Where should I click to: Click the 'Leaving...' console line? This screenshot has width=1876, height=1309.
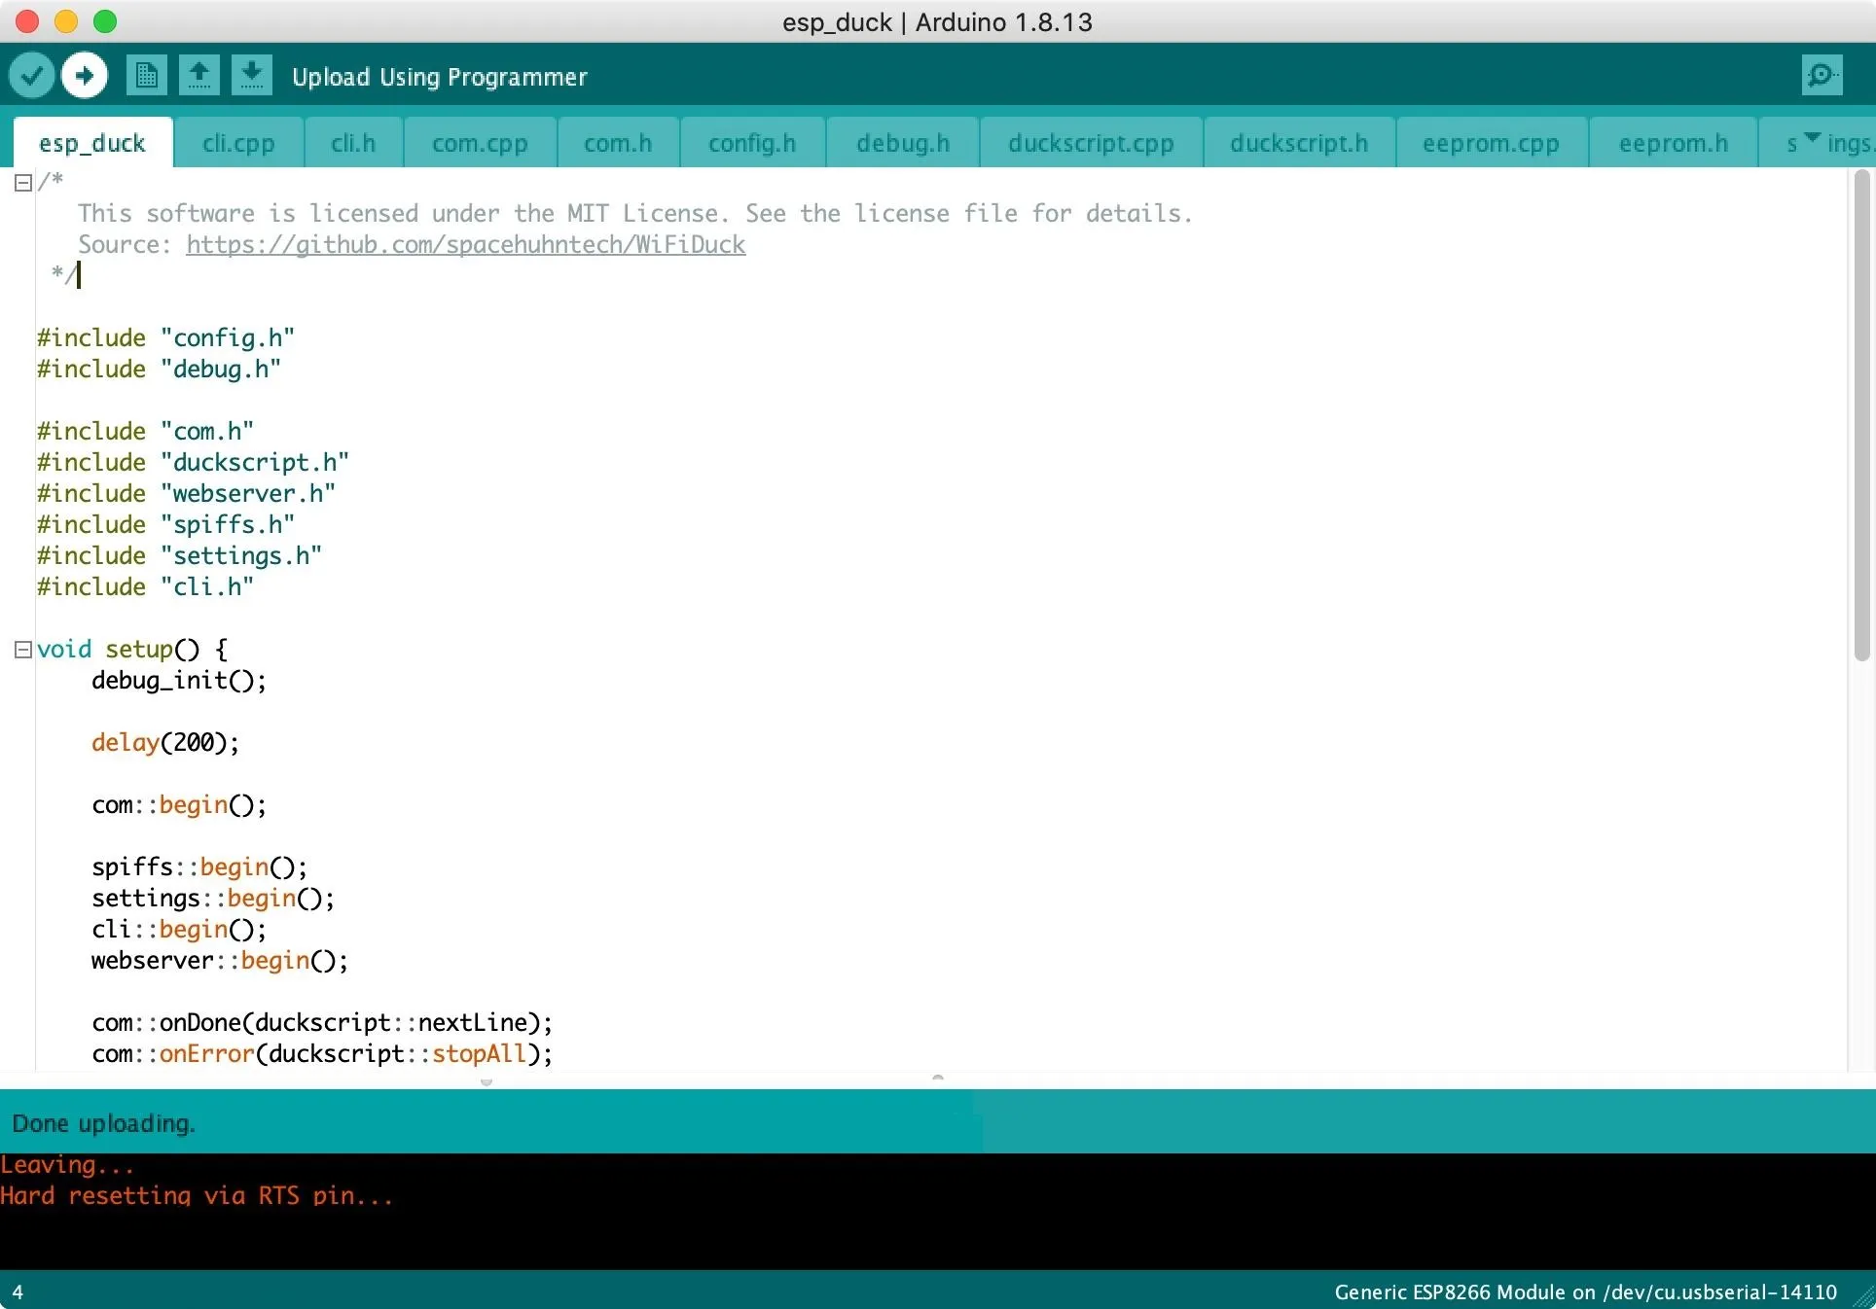[67, 1165]
